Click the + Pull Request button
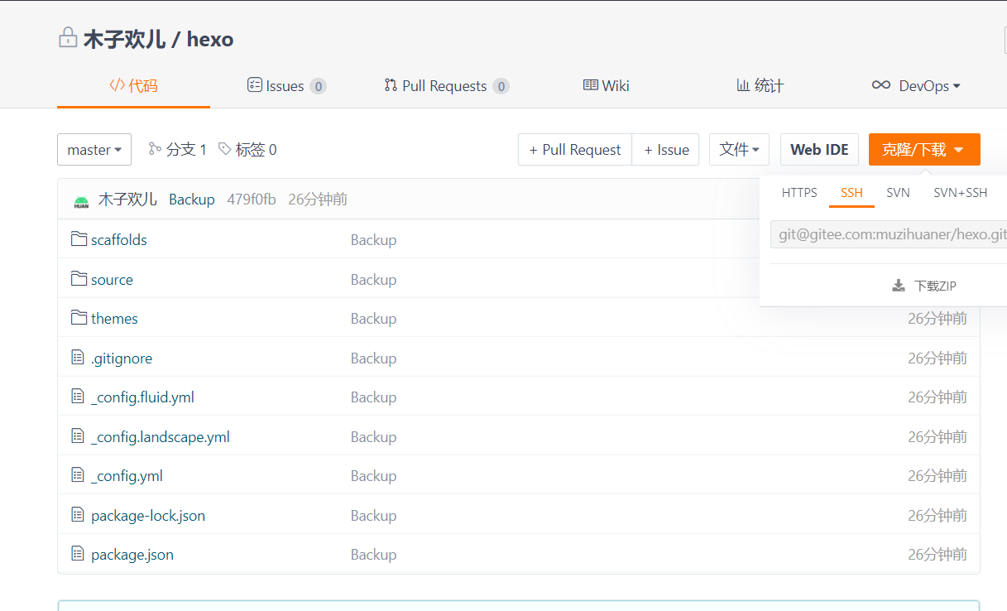Screen dimensions: 1007x611 coord(575,150)
